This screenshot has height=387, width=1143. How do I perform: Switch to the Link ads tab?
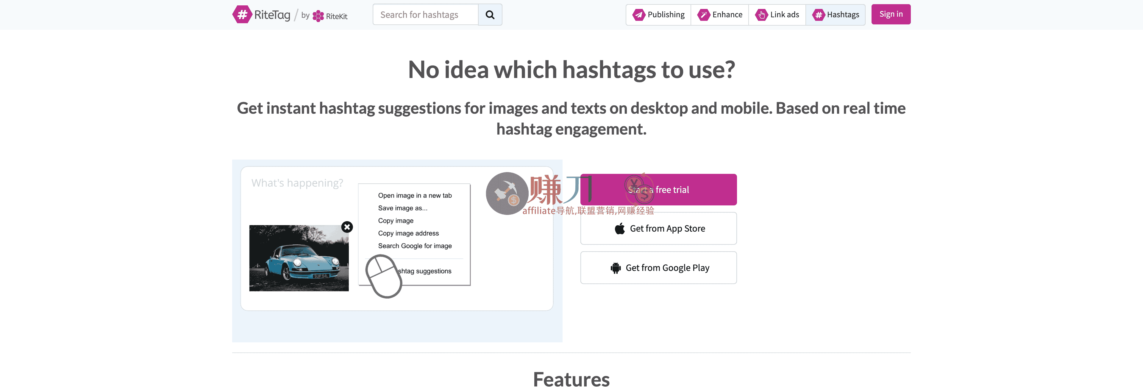(x=777, y=15)
